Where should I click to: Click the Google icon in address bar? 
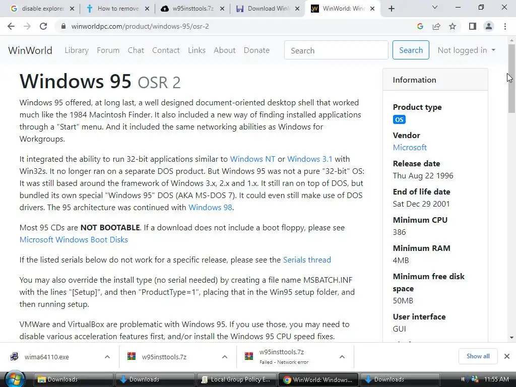pos(420,26)
